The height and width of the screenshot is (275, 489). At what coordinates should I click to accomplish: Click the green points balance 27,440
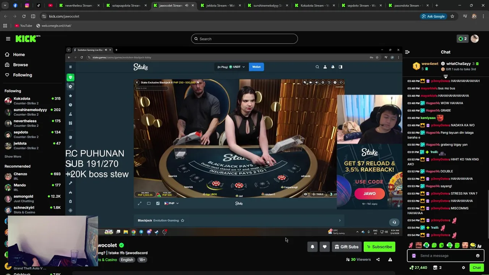[x=418, y=268]
